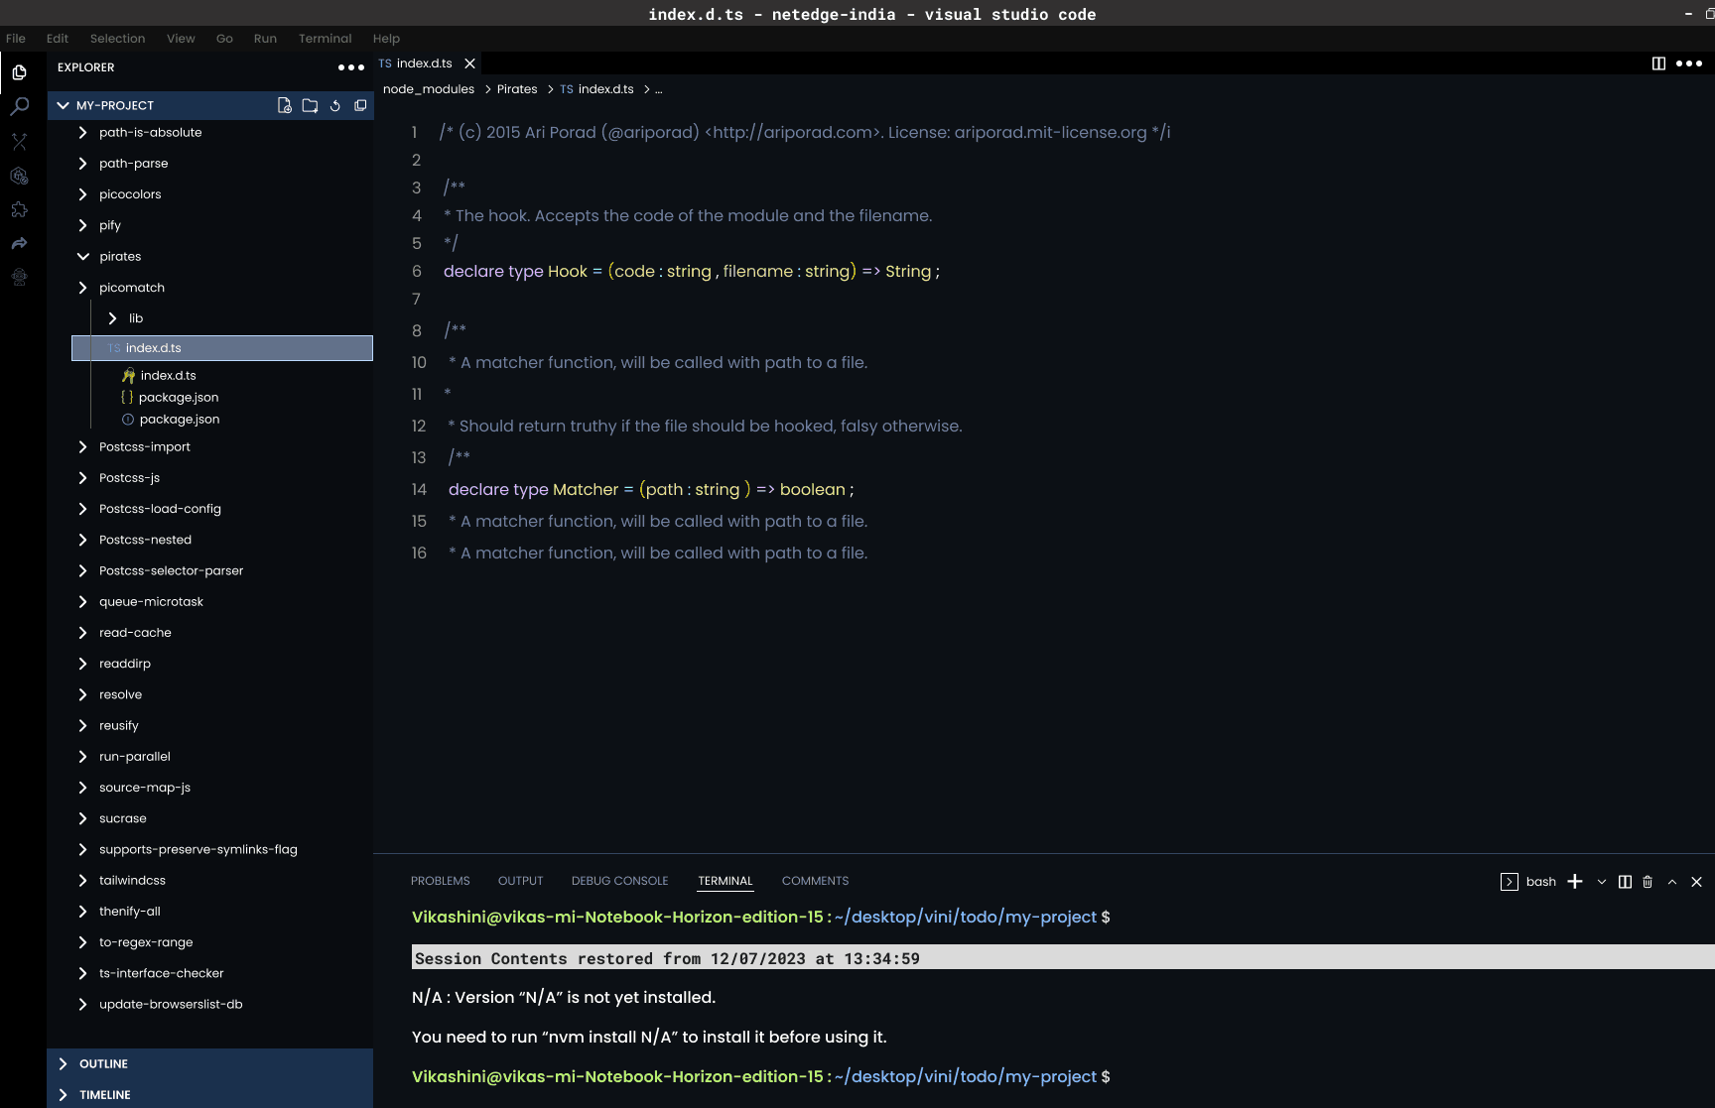The height and width of the screenshot is (1108, 1715).
Task: Click node_modules in the breadcrumb path
Action: coord(429,89)
